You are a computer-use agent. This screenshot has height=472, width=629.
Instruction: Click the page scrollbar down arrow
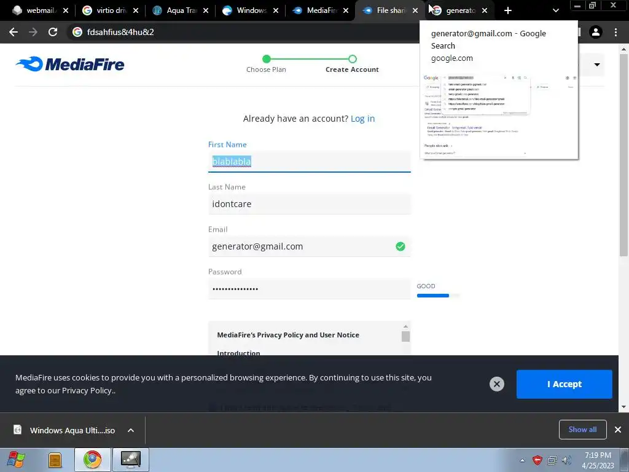(x=623, y=407)
